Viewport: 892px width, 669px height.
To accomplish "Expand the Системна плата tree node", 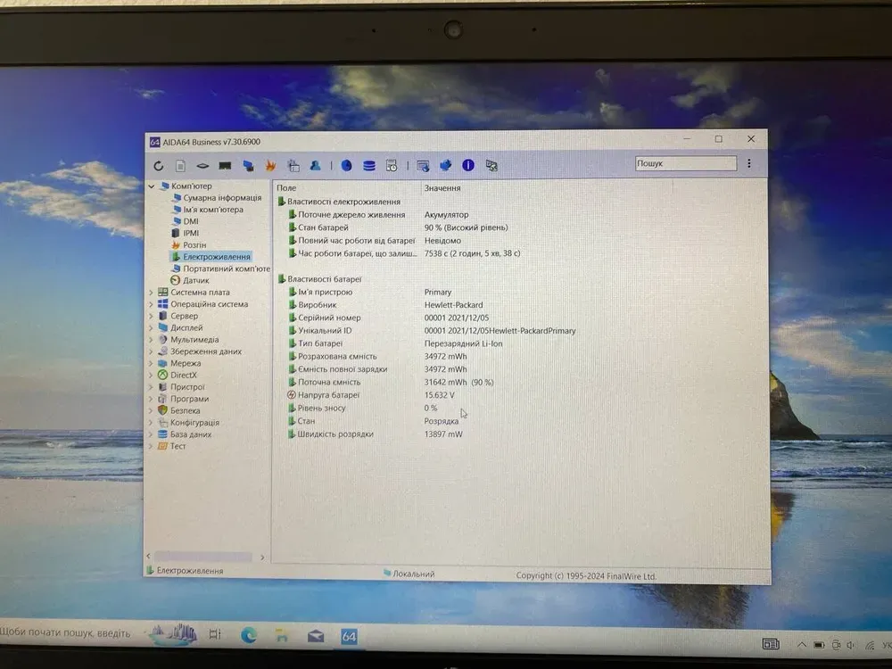I will click(x=151, y=293).
